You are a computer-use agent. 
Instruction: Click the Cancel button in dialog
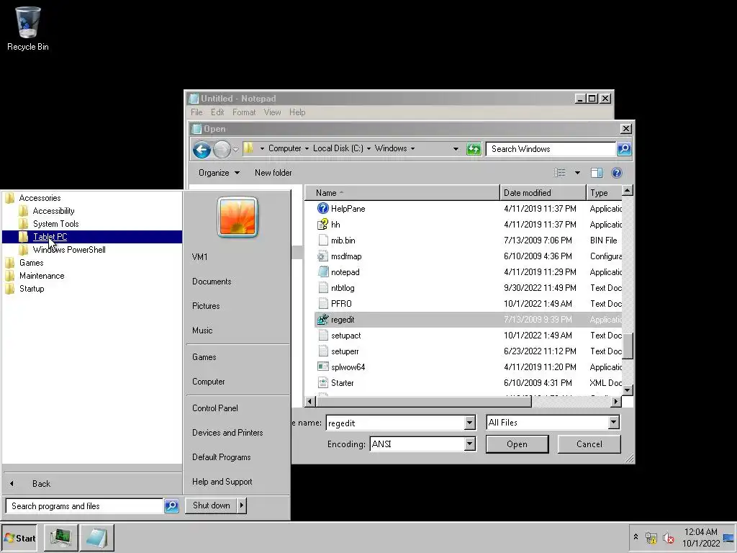589,444
